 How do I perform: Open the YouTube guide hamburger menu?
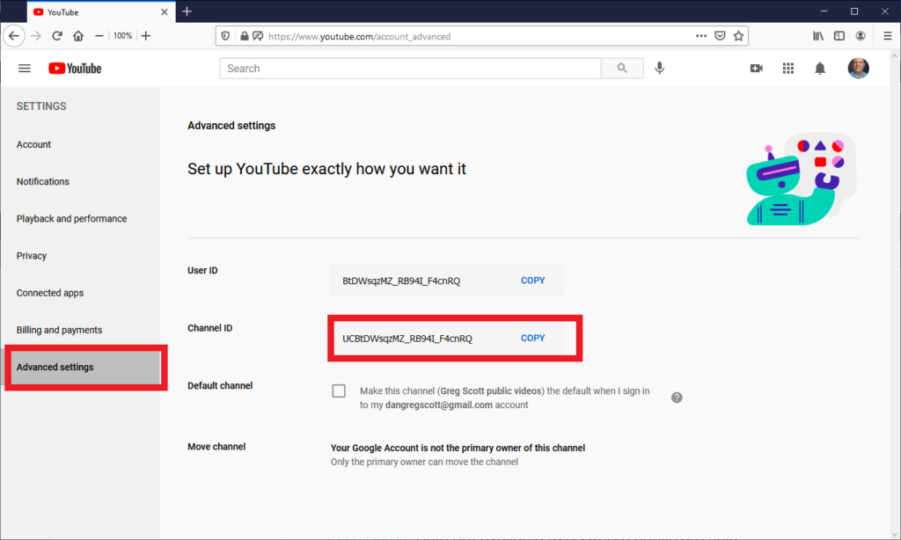coord(24,69)
